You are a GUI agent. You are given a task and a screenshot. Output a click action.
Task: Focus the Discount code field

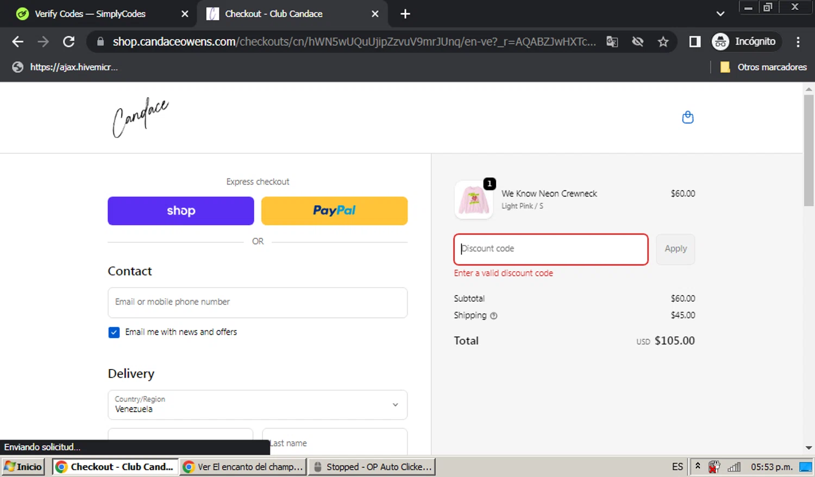coord(551,249)
